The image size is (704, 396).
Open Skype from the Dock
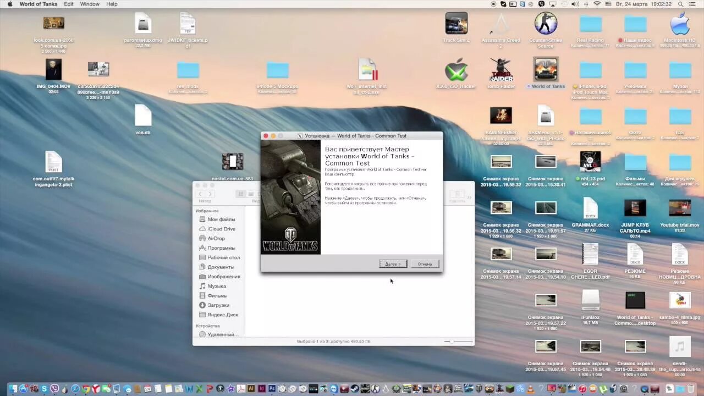coord(44,389)
